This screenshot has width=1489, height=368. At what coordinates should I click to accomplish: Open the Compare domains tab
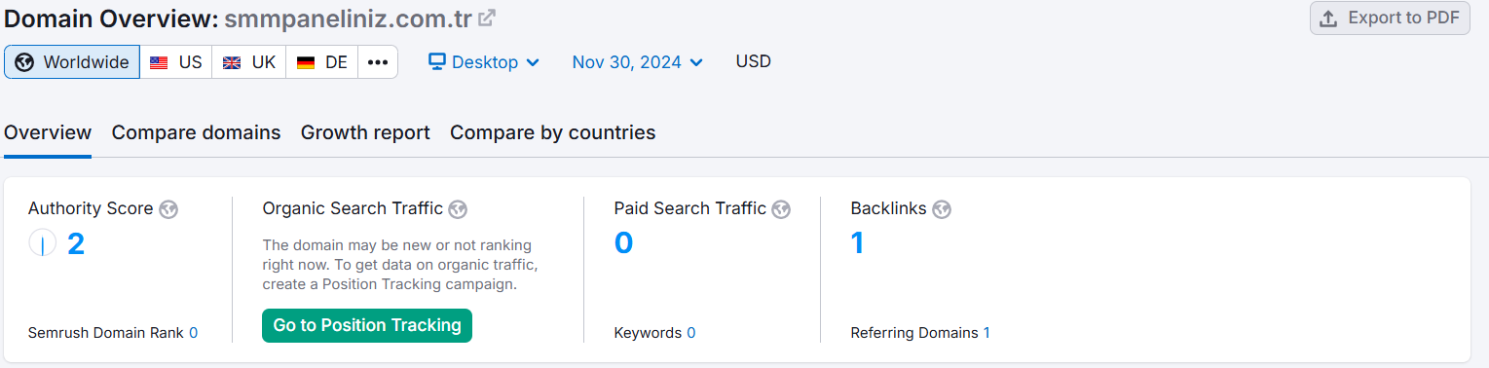tap(196, 132)
